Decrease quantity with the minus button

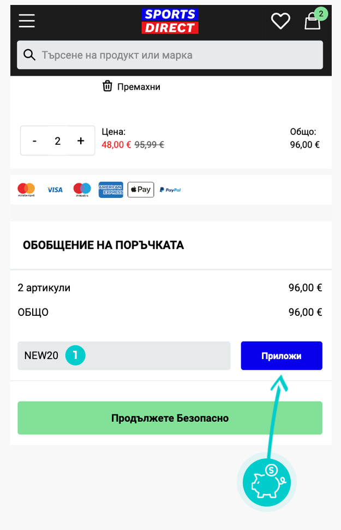(x=35, y=141)
